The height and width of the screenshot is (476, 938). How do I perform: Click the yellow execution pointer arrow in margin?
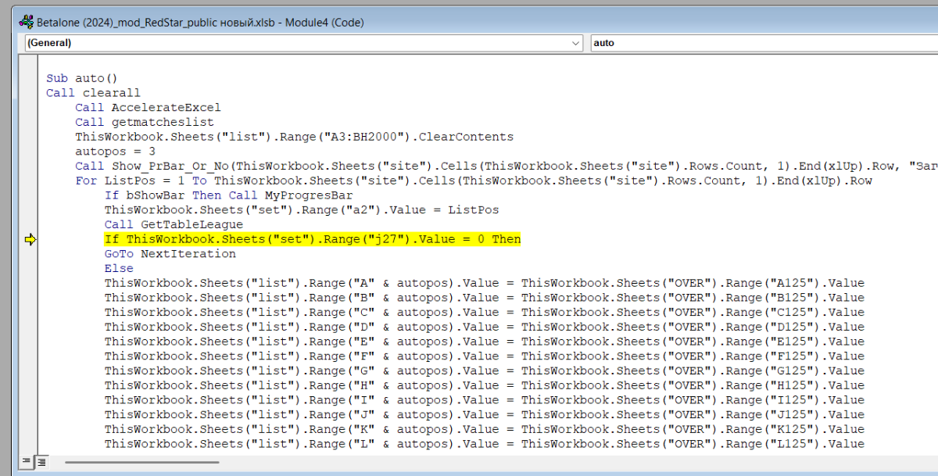(30, 240)
